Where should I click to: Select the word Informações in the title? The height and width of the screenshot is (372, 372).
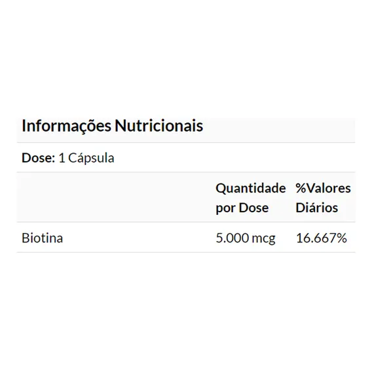coord(66,126)
